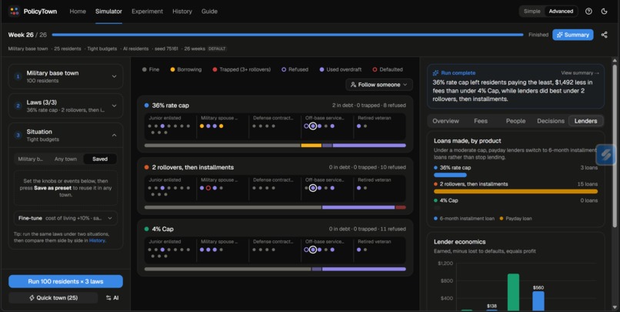Select the Saved preset segment

100,159
